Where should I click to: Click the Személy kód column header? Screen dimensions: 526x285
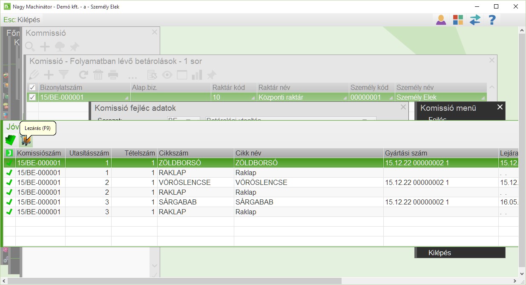click(x=372, y=87)
